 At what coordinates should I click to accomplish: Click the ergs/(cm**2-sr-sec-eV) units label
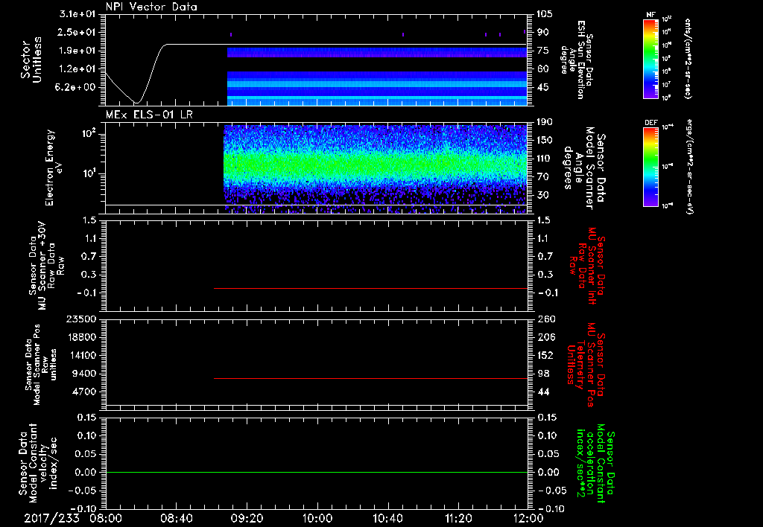pos(690,166)
